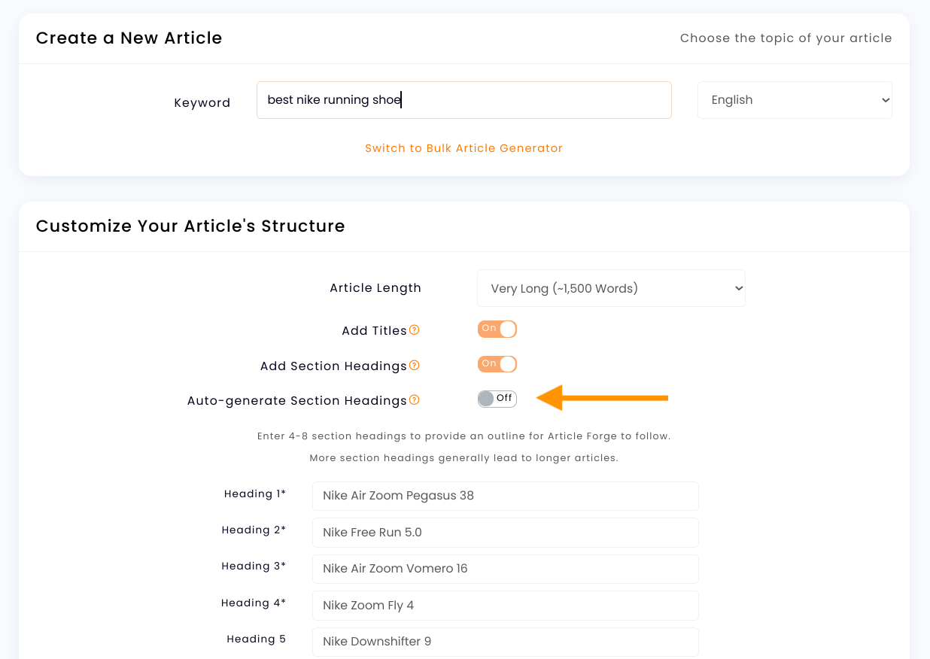Edit the Heading 5 Downshifter field

(505, 641)
